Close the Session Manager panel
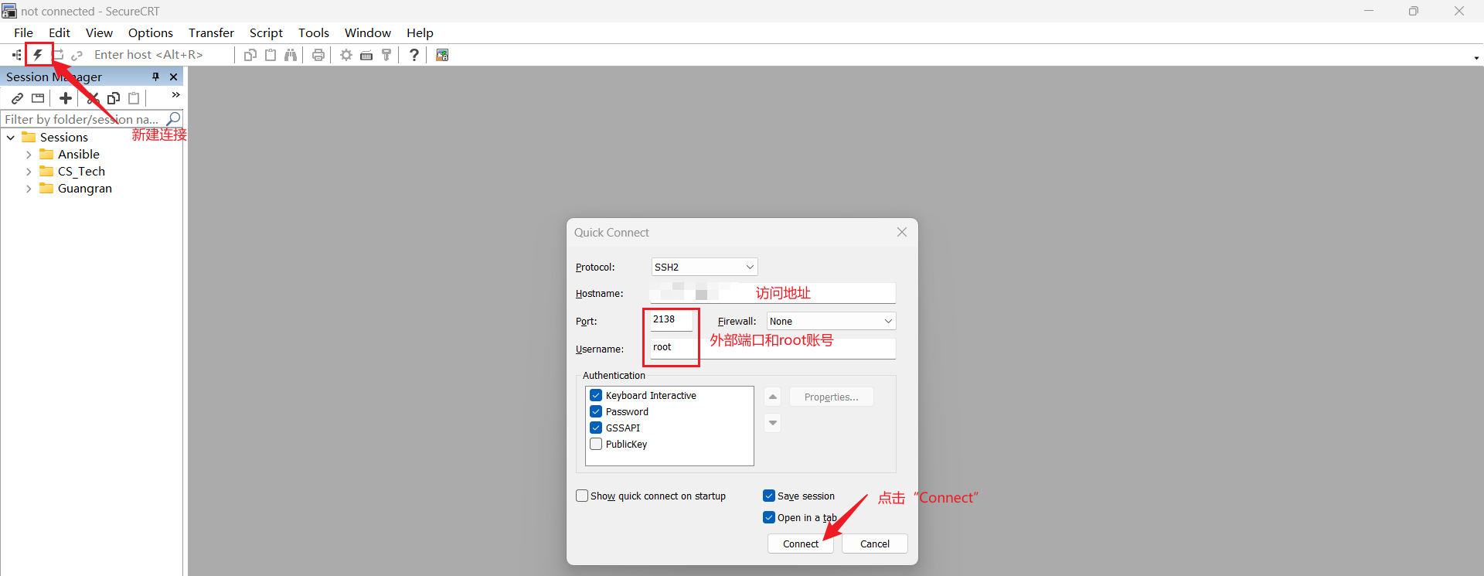 coord(173,77)
